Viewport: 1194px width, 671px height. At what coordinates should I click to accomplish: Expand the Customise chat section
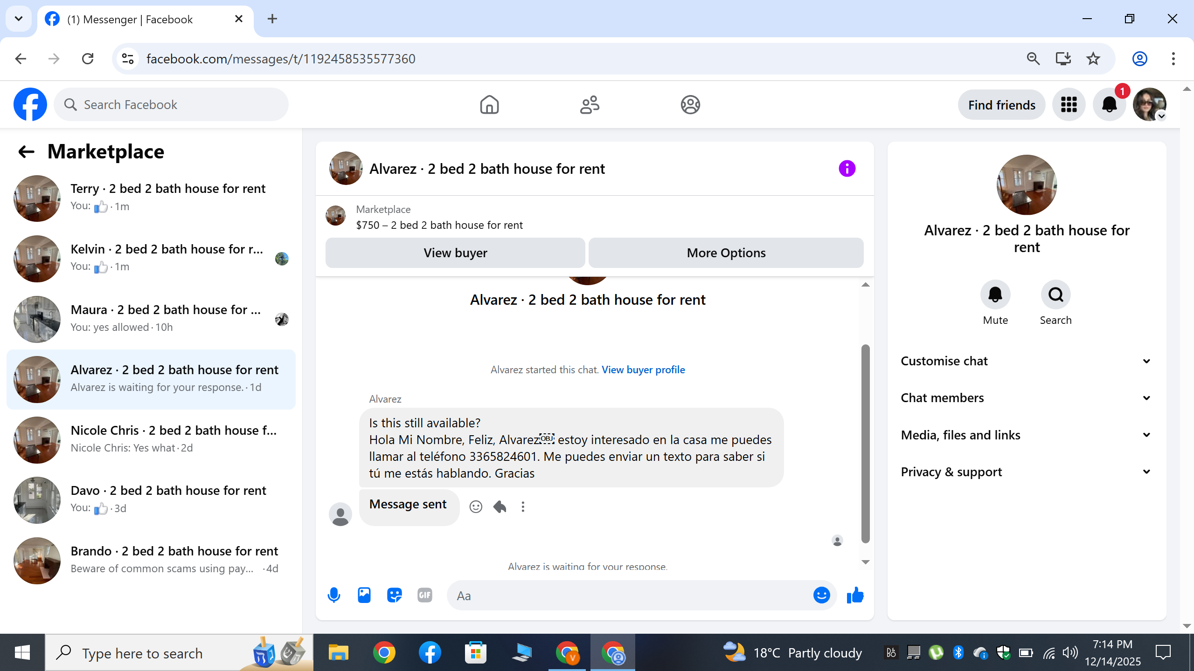point(1026,361)
